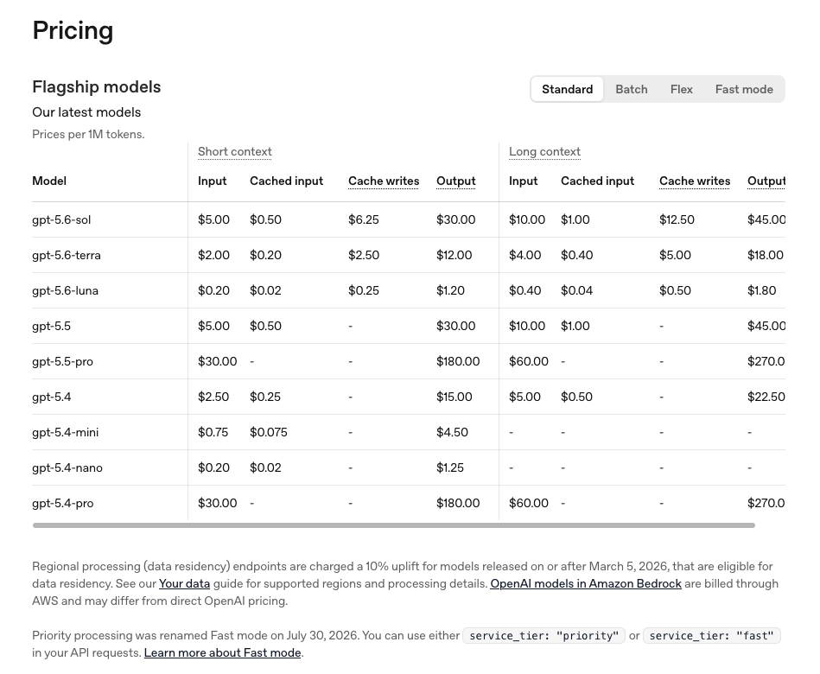This screenshot has width=820, height=674.
Task: Click the $2.00 input price for gpt-5.6-terra
Action: coord(213,255)
